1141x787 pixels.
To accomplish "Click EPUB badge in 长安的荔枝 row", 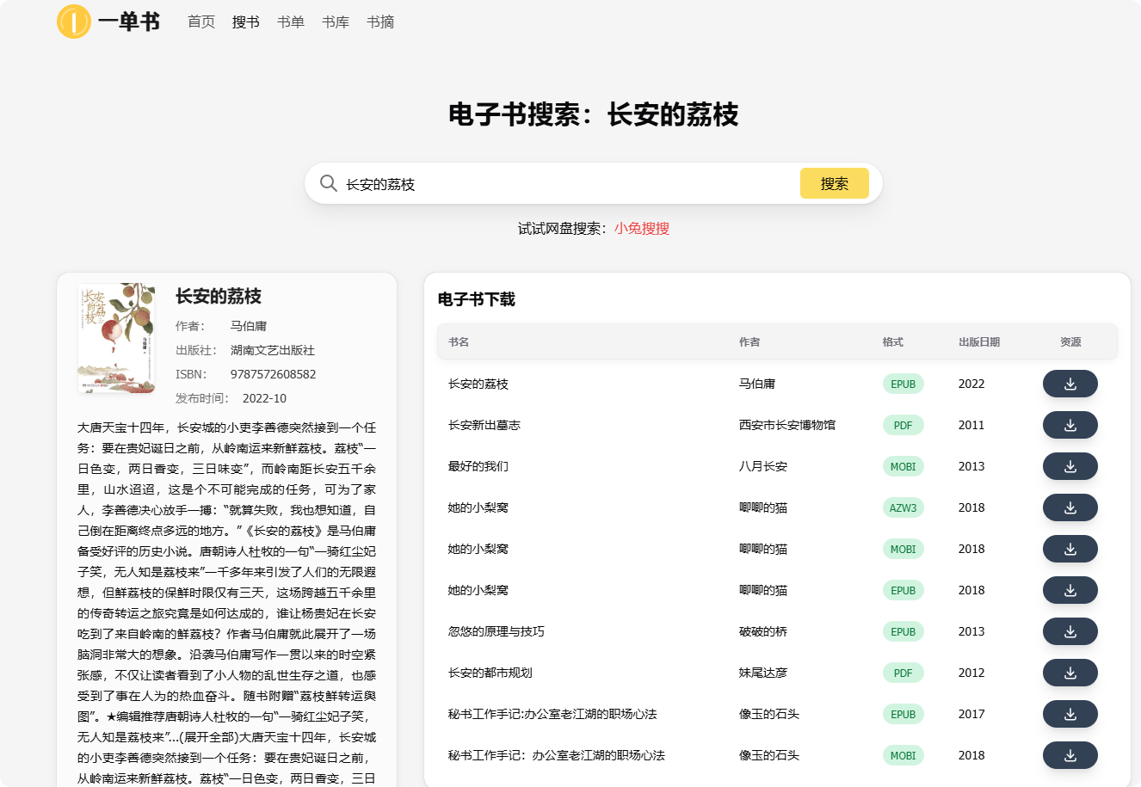I will coord(904,384).
